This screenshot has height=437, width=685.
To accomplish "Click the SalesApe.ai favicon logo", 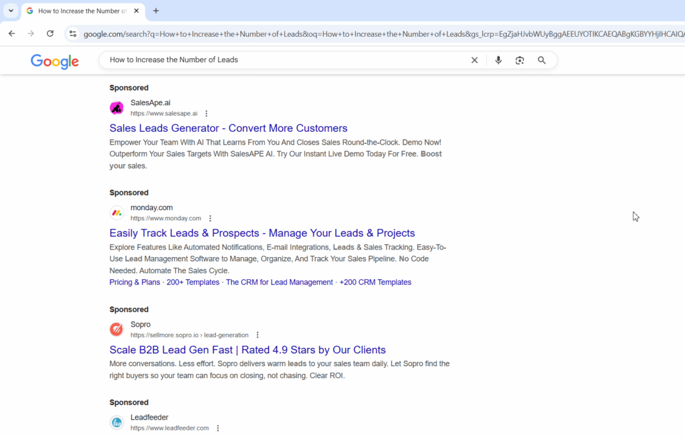I will tap(116, 108).
